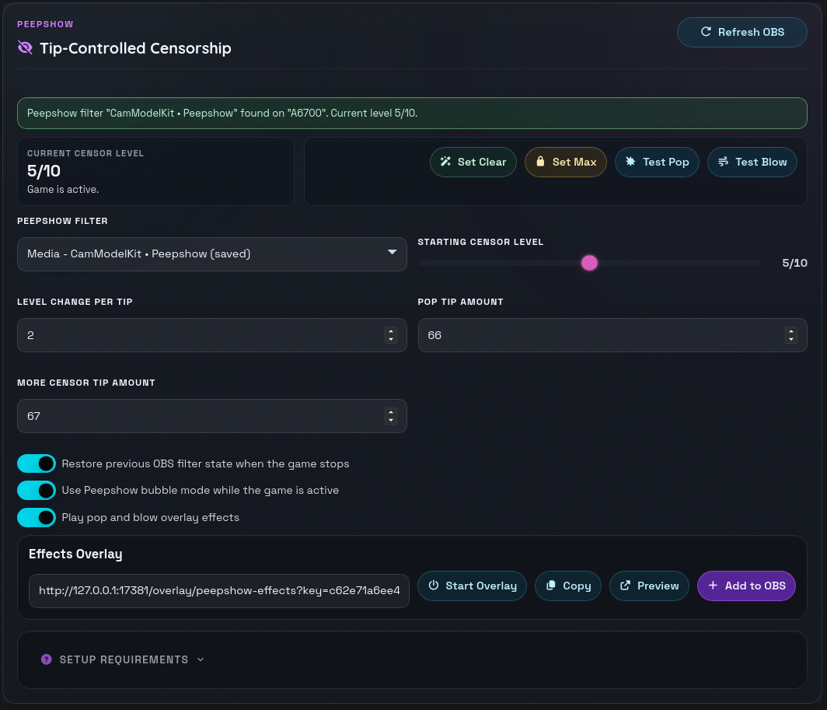Click the Test Blow button

click(752, 162)
